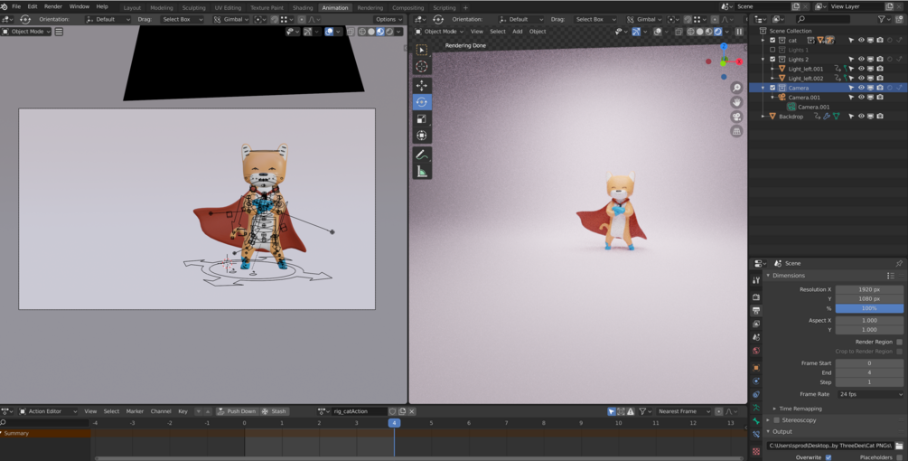The image size is (908, 461).
Task: Open the Object properties tab
Action: click(x=755, y=368)
